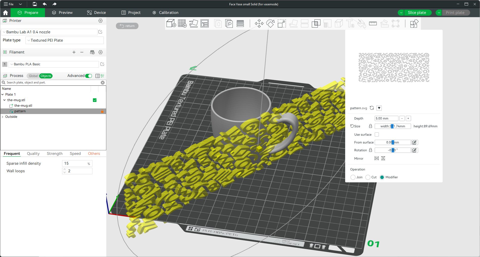Viewport: 480px width, 257px height.
Task: Reset size with the arrow icon
Action: [352, 126]
